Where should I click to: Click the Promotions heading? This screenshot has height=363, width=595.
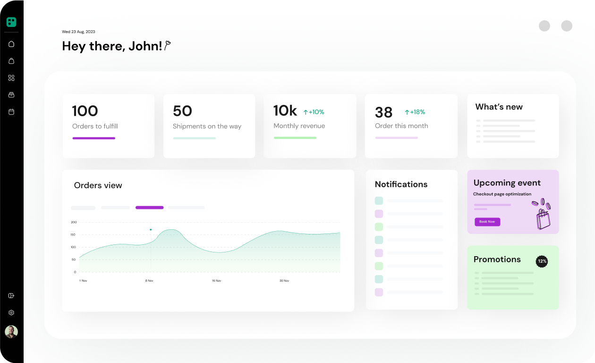[497, 259]
